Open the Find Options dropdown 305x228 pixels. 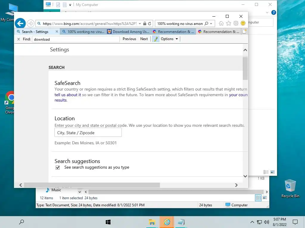pos(169,39)
